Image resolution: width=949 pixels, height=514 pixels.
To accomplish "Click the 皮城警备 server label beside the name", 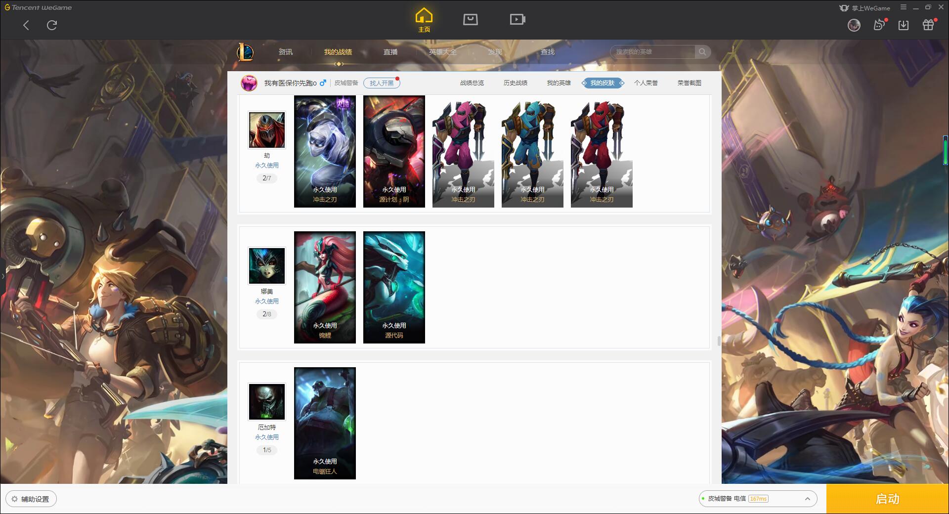I will tap(346, 83).
